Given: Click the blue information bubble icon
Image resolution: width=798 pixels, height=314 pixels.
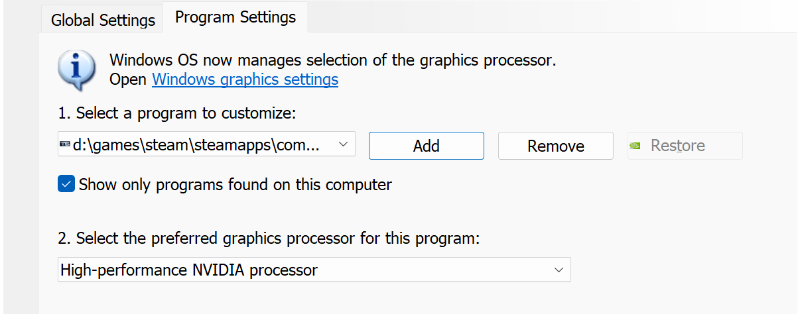Looking at the screenshot, I should [76, 70].
